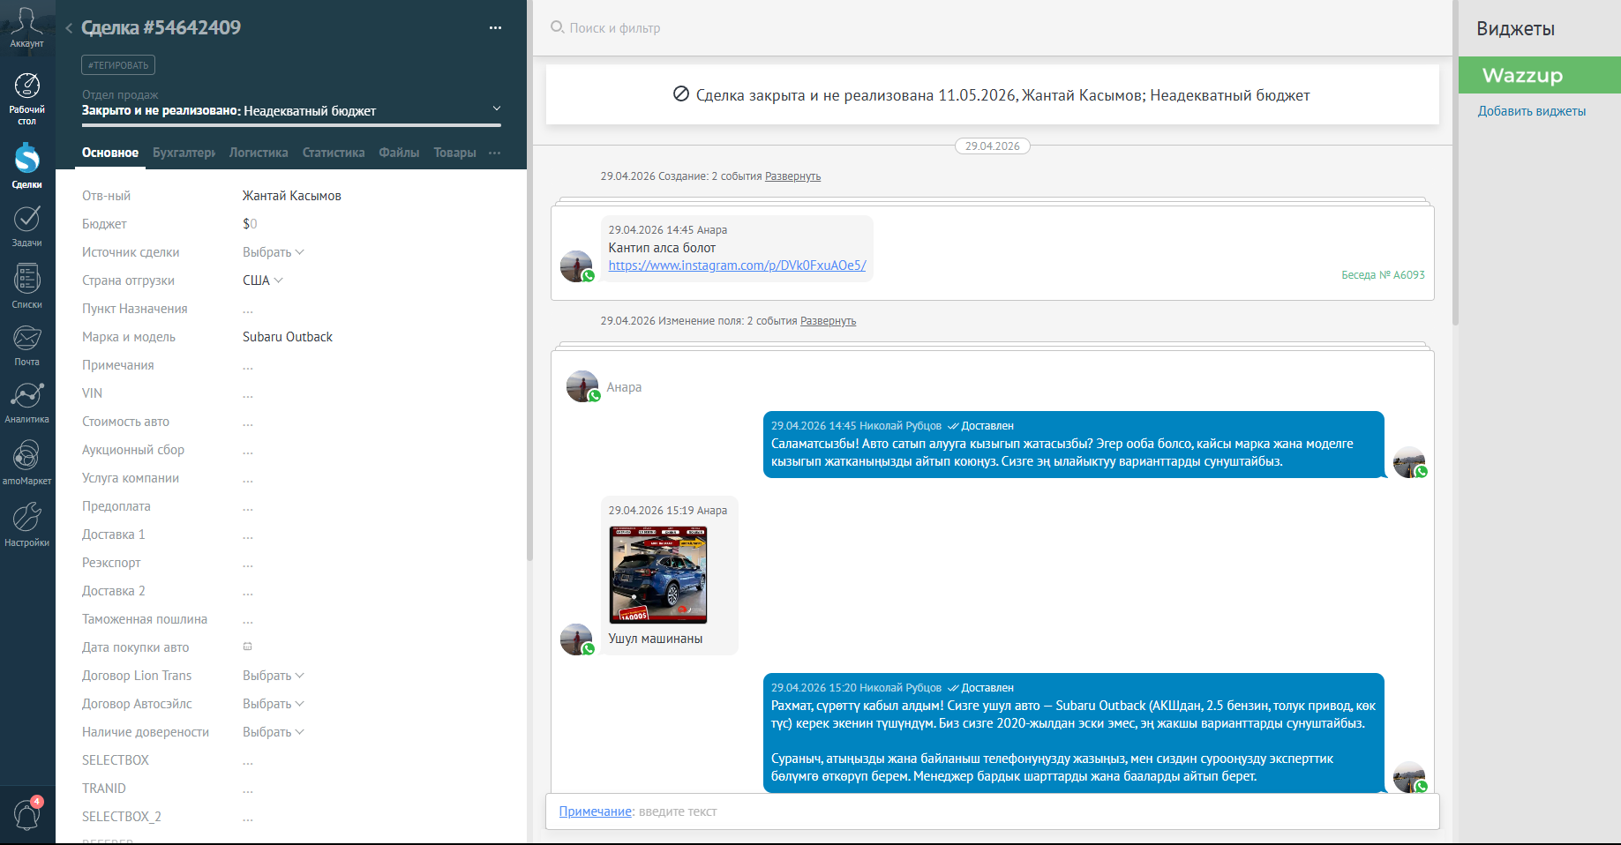Click Услуга компании field value

[x=248, y=479]
